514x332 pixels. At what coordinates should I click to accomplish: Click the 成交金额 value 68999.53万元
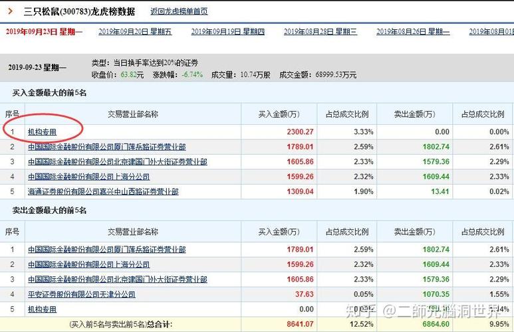[336, 74]
